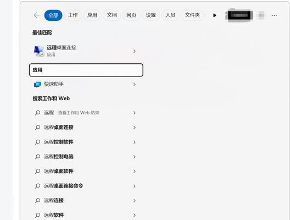
Task: Switch to the 文档 filter tab
Action: (111, 15)
